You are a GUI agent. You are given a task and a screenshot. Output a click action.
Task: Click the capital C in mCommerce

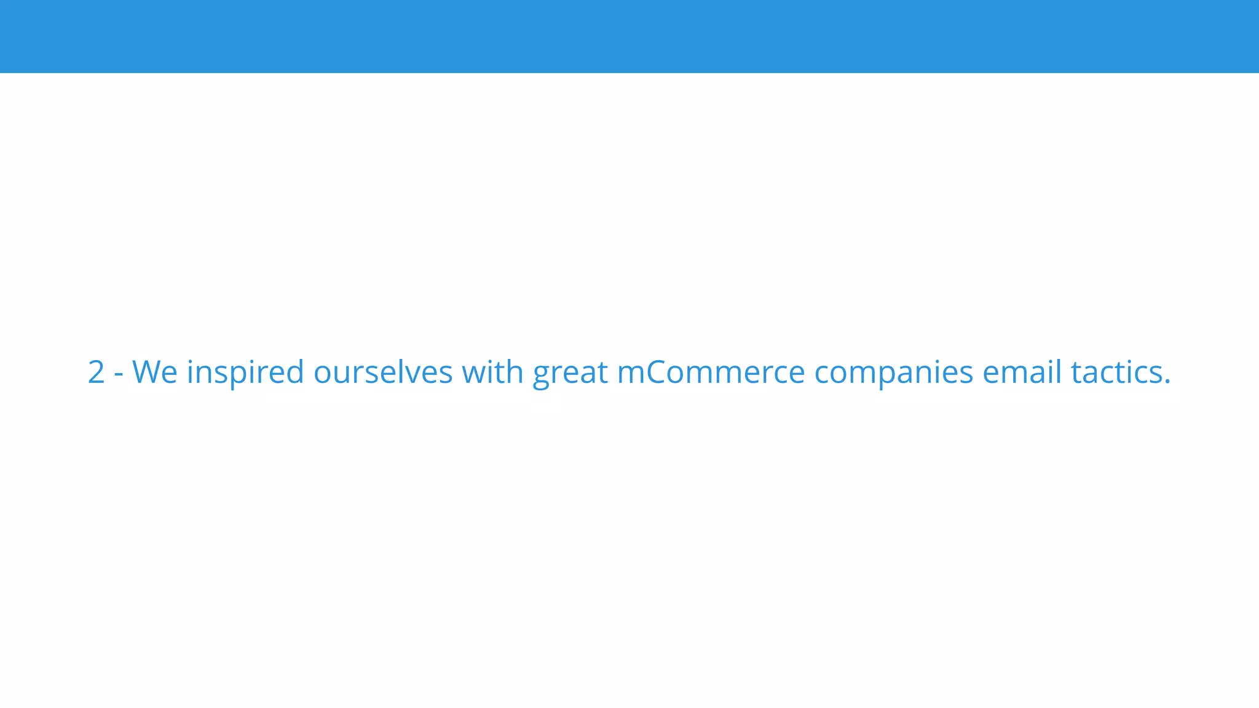(x=657, y=372)
